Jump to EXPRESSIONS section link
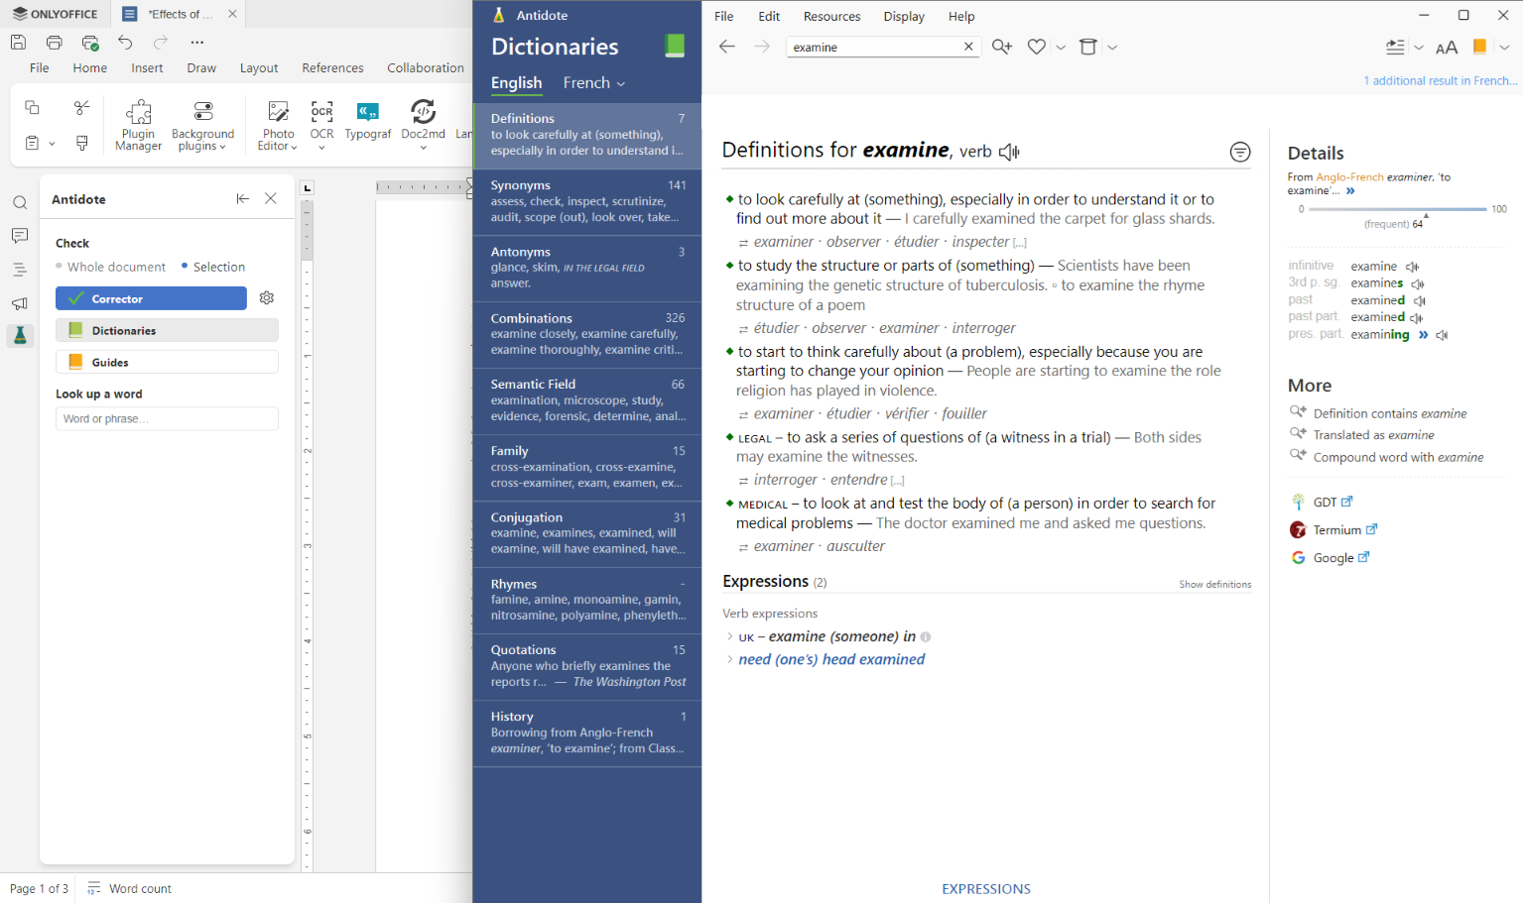This screenshot has width=1523, height=903. (x=986, y=889)
